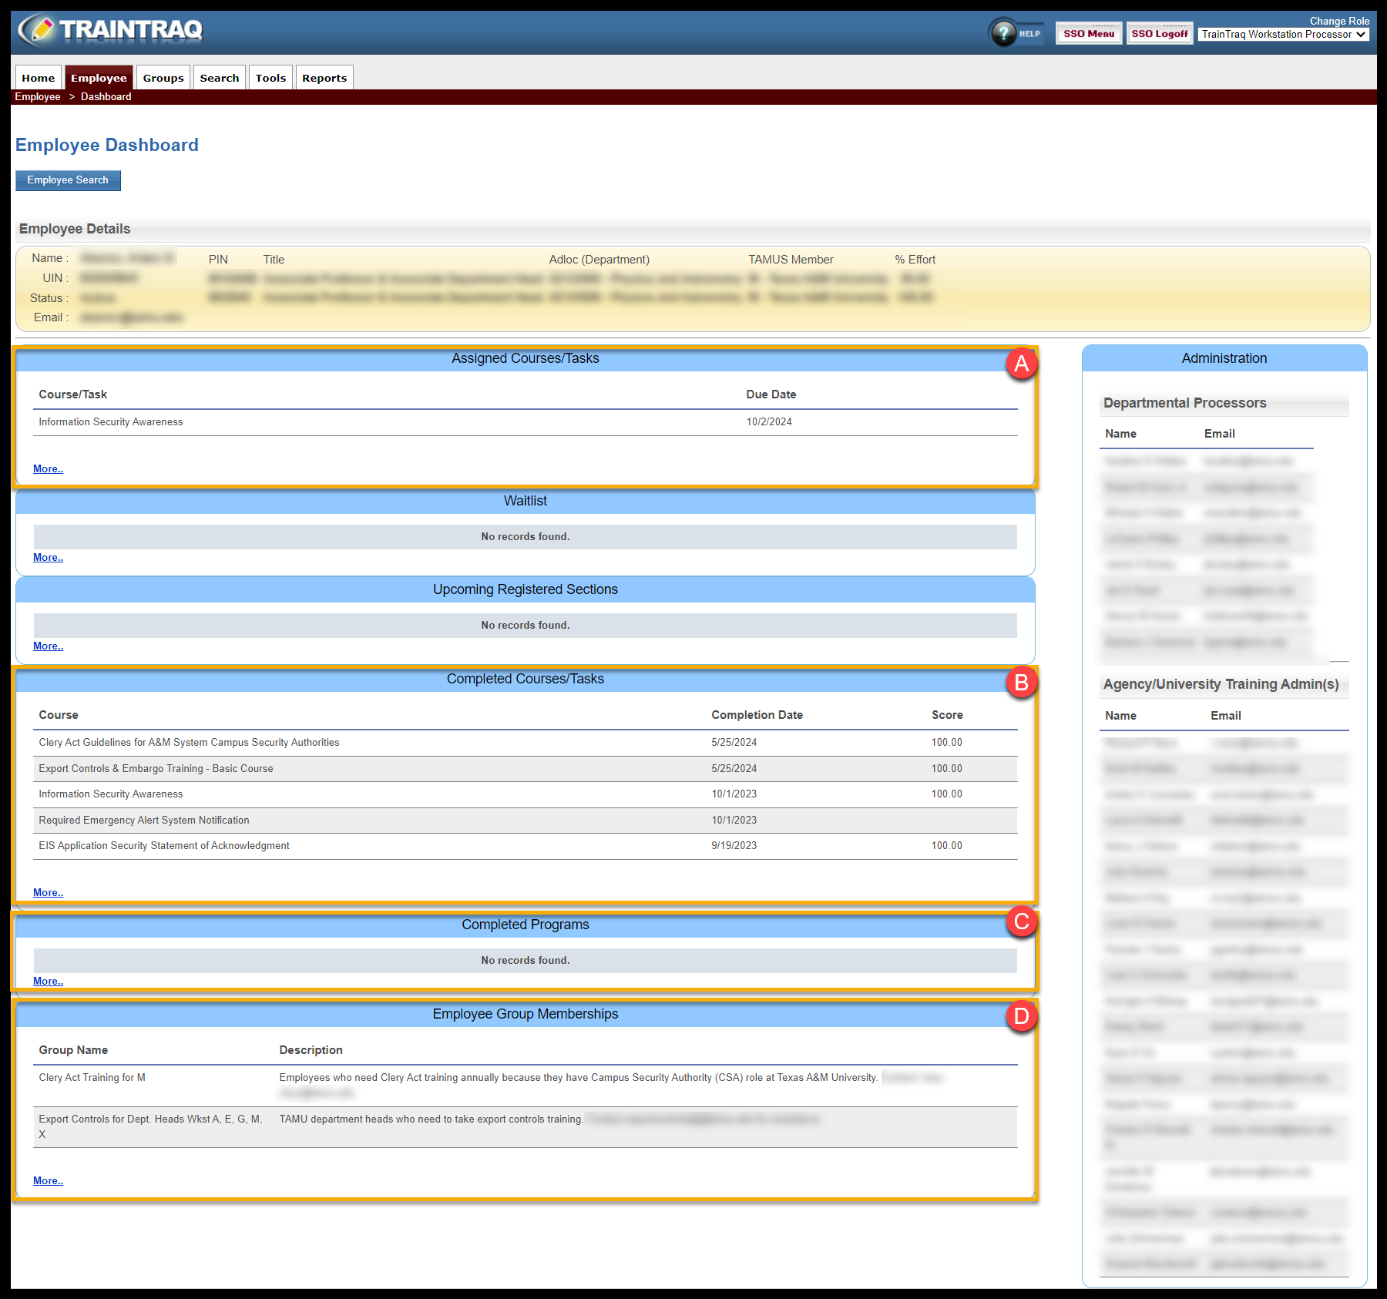Switch to the Home tab
The image size is (1387, 1299).
[x=39, y=78]
